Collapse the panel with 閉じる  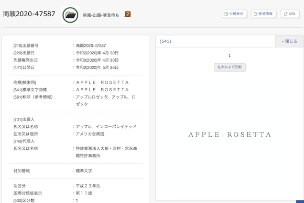pyautogui.click(x=289, y=41)
